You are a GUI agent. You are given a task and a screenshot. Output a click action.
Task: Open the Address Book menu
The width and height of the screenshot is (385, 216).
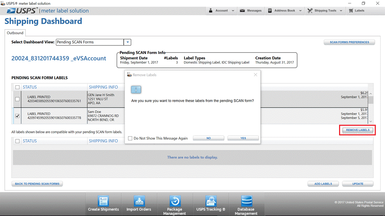coord(285,11)
